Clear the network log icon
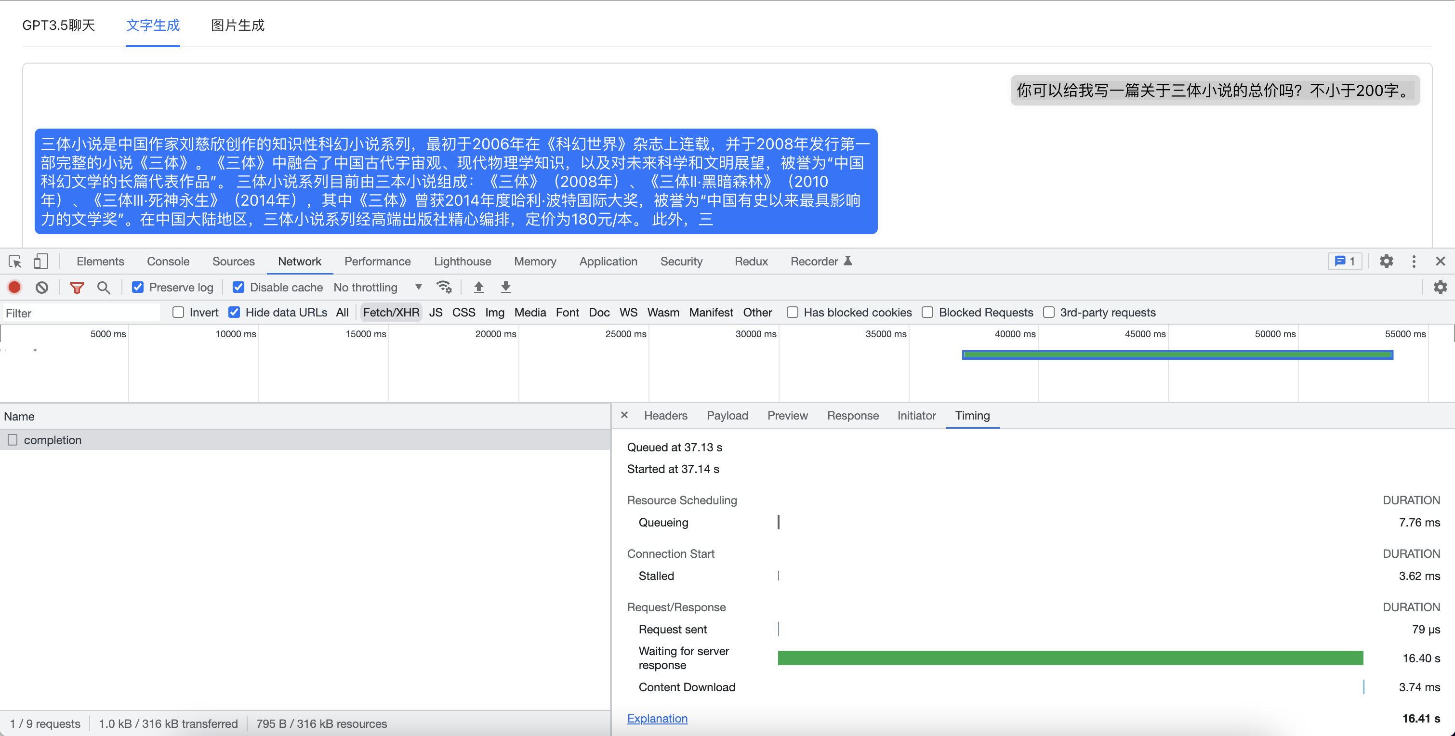1455x736 pixels. tap(42, 288)
